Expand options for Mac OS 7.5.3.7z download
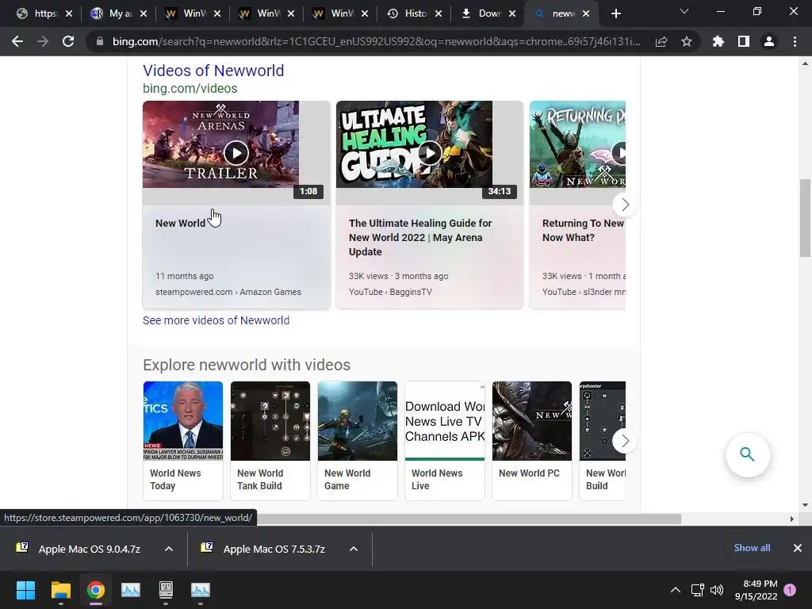 coord(354,549)
